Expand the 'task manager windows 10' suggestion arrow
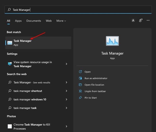The width and height of the screenshot is (156, 132). tap(67, 99)
